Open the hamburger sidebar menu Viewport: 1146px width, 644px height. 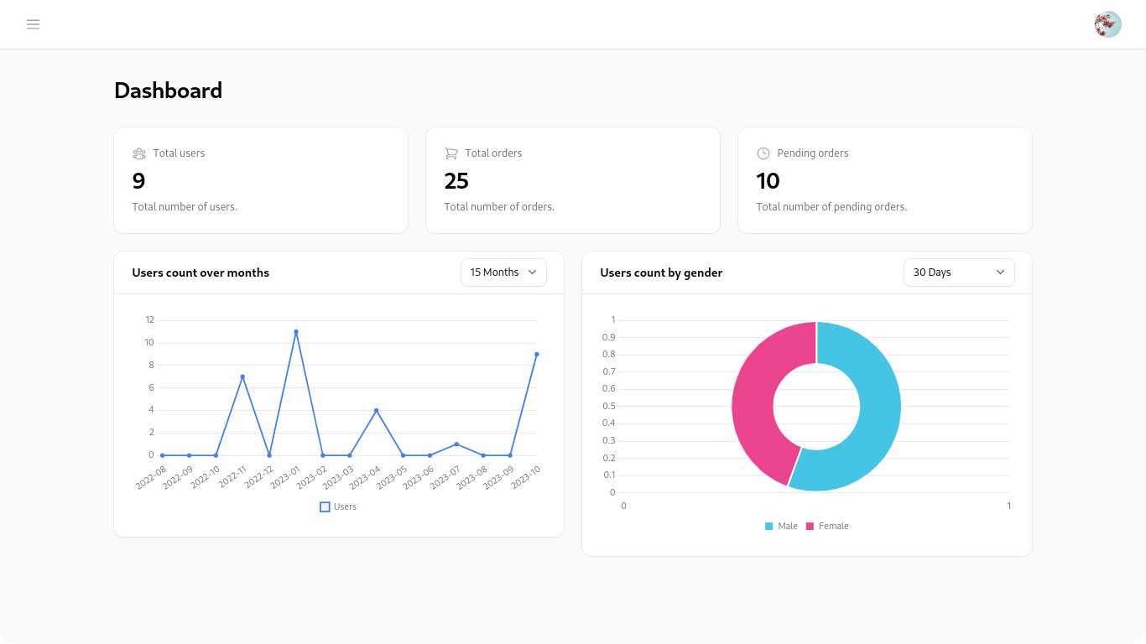(x=34, y=24)
